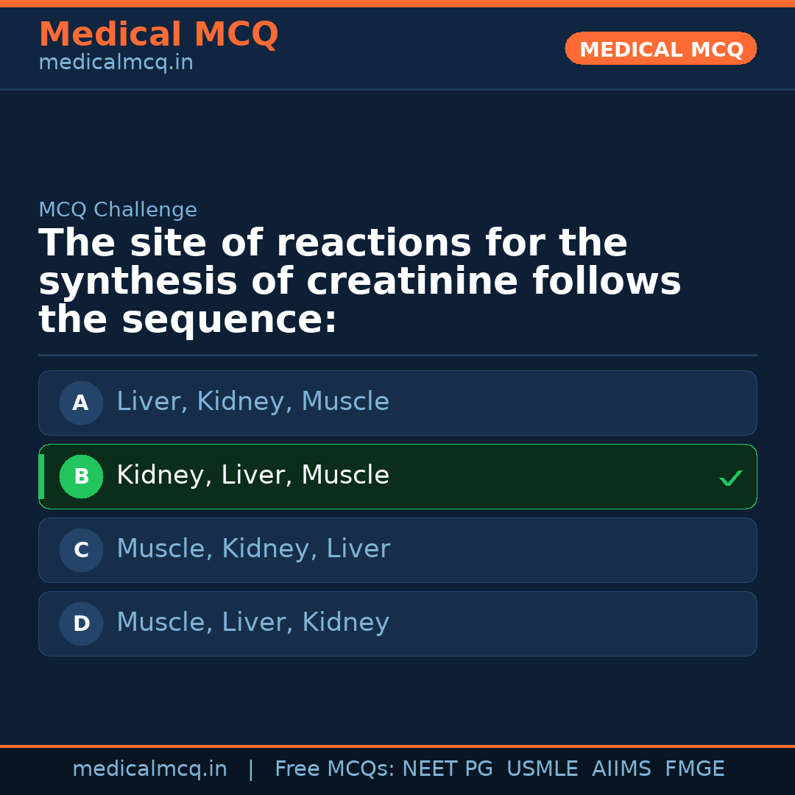Click the letter D circle icon
The height and width of the screenshot is (795, 795).
tap(81, 623)
